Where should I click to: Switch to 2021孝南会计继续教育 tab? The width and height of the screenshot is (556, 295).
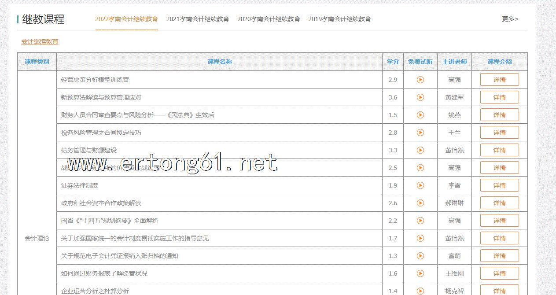(197, 19)
